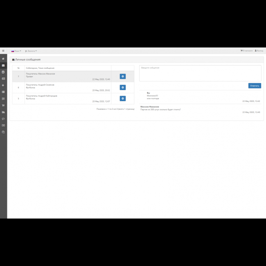Toggle the hamburger sidebar menu
Image resolution: width=266 pixels, height=266 pixels.
click(3, 51)
